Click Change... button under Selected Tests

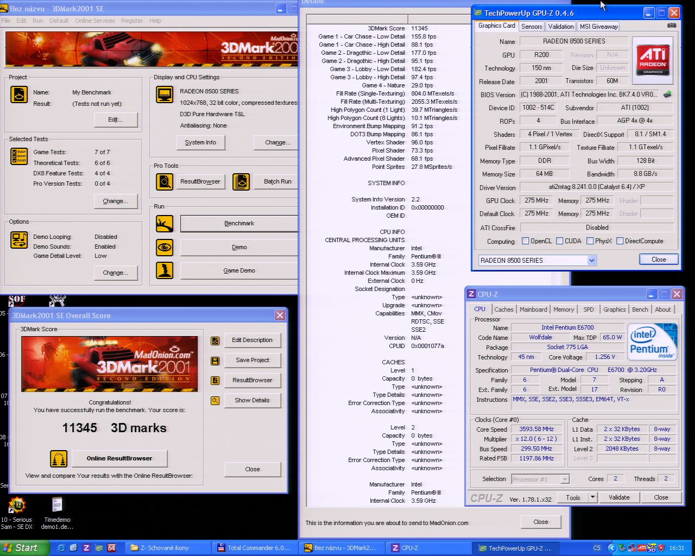click(115, 201)
